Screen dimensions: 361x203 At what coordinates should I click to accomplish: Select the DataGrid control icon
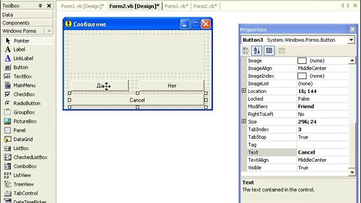(7, 139)
